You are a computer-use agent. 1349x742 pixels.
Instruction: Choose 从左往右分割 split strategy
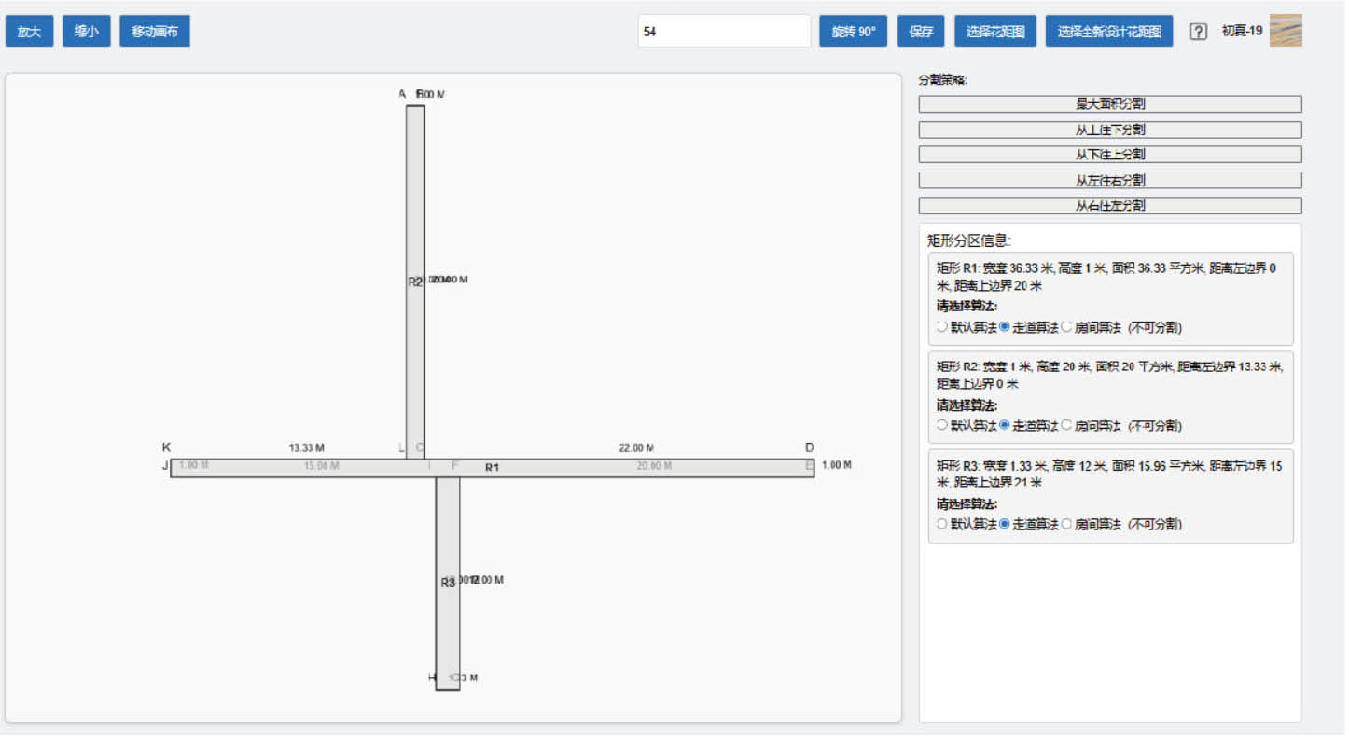[1109, 180]
